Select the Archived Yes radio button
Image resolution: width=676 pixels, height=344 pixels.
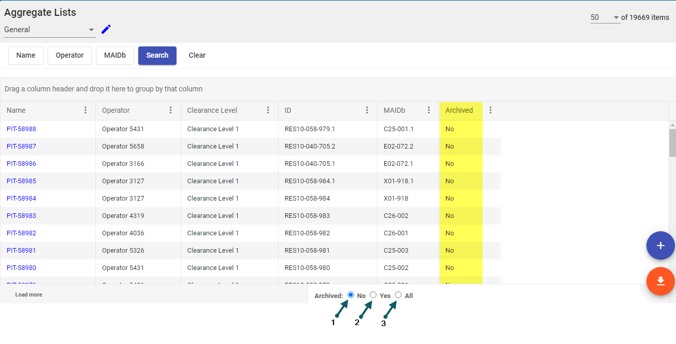(x=373, y=295)
